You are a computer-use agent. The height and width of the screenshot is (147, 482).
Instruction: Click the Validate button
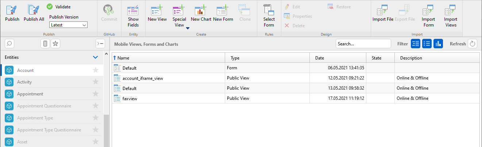(58, 7)
